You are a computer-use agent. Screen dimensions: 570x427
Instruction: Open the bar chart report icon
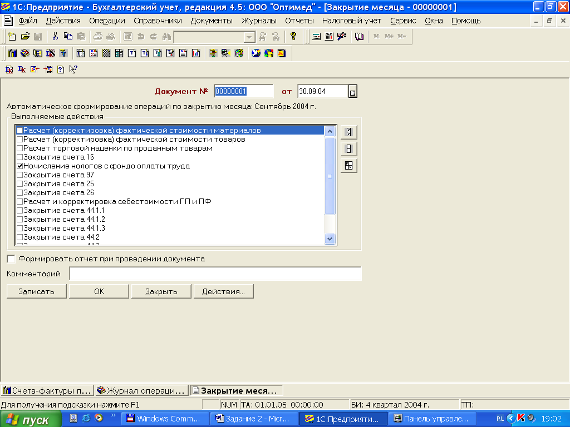tap(196, 53)
